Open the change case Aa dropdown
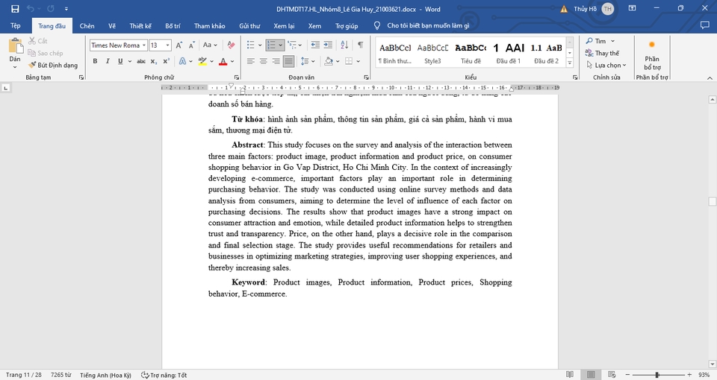717x380 pixels. pyautogui.click(x=210, y=45)
